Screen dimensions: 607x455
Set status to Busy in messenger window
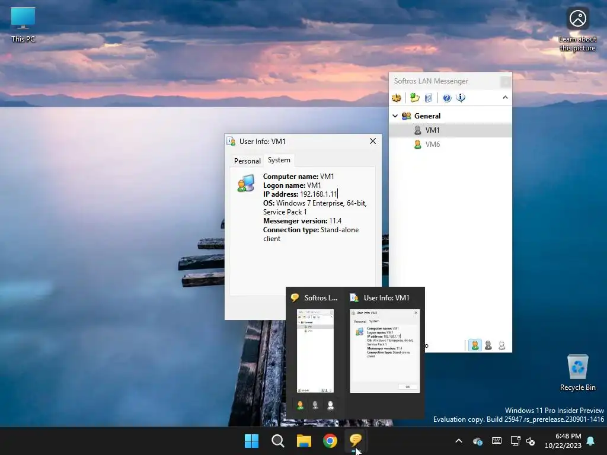point(488,345)
